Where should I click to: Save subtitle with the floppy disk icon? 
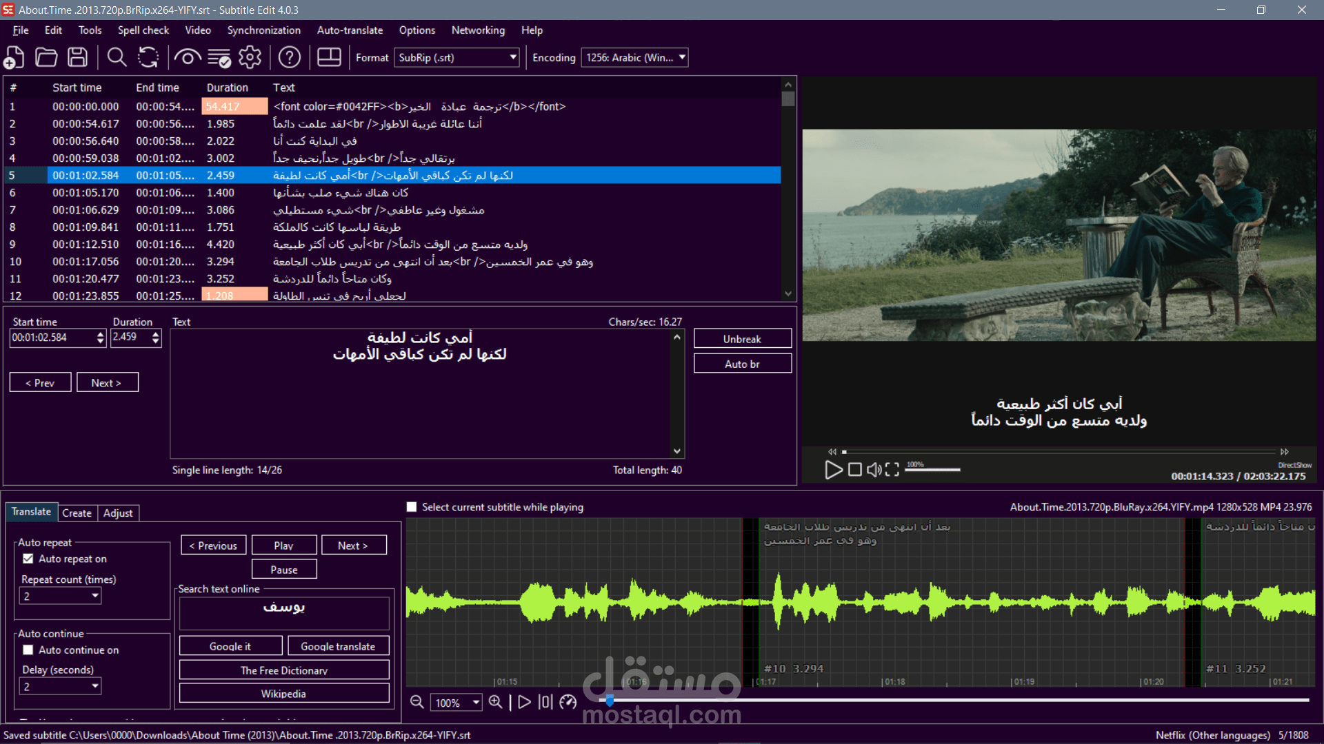point(78,57)
